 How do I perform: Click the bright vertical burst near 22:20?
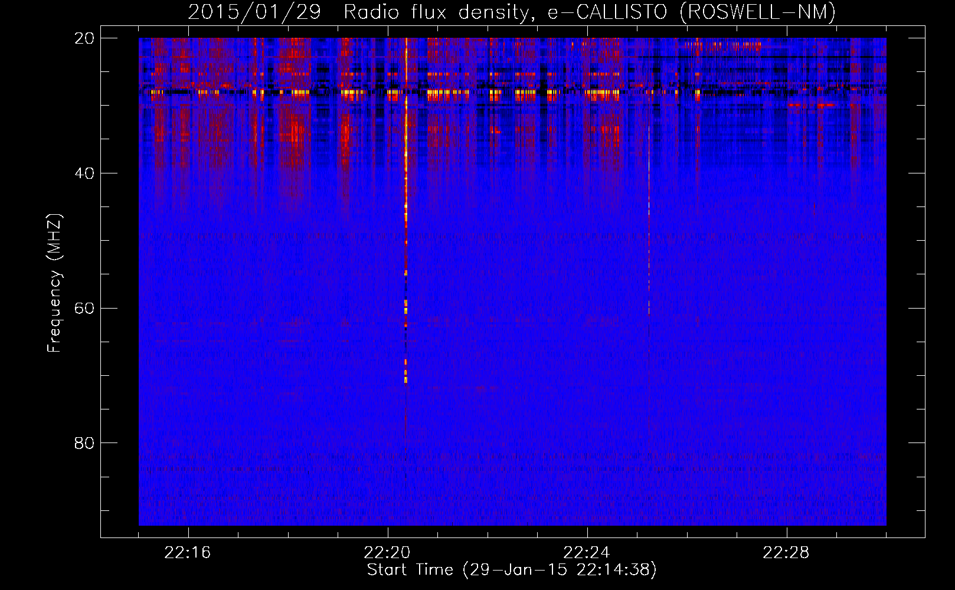pos(406,211)
